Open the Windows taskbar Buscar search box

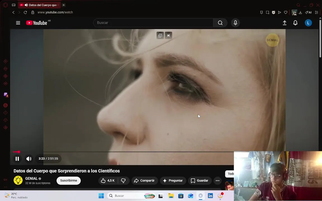(x=132, y=196)
